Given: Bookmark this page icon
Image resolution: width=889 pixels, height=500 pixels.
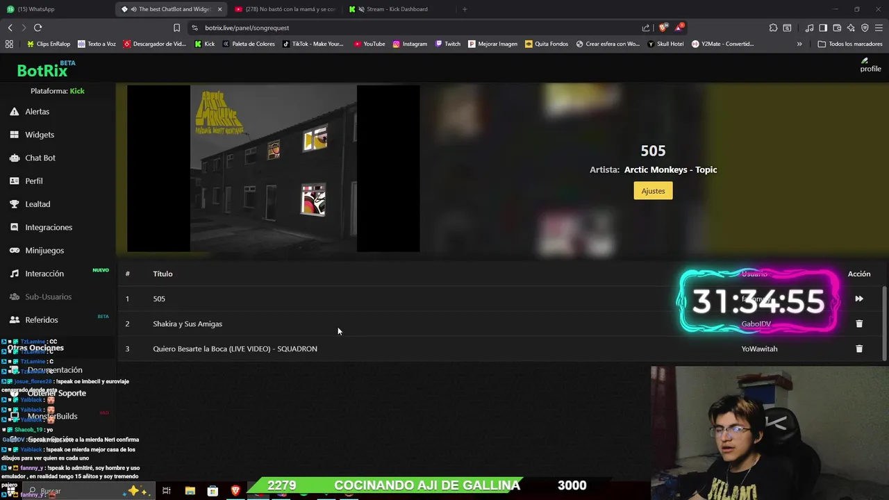Looking at the screenshot, I should (x=176, y=28).
